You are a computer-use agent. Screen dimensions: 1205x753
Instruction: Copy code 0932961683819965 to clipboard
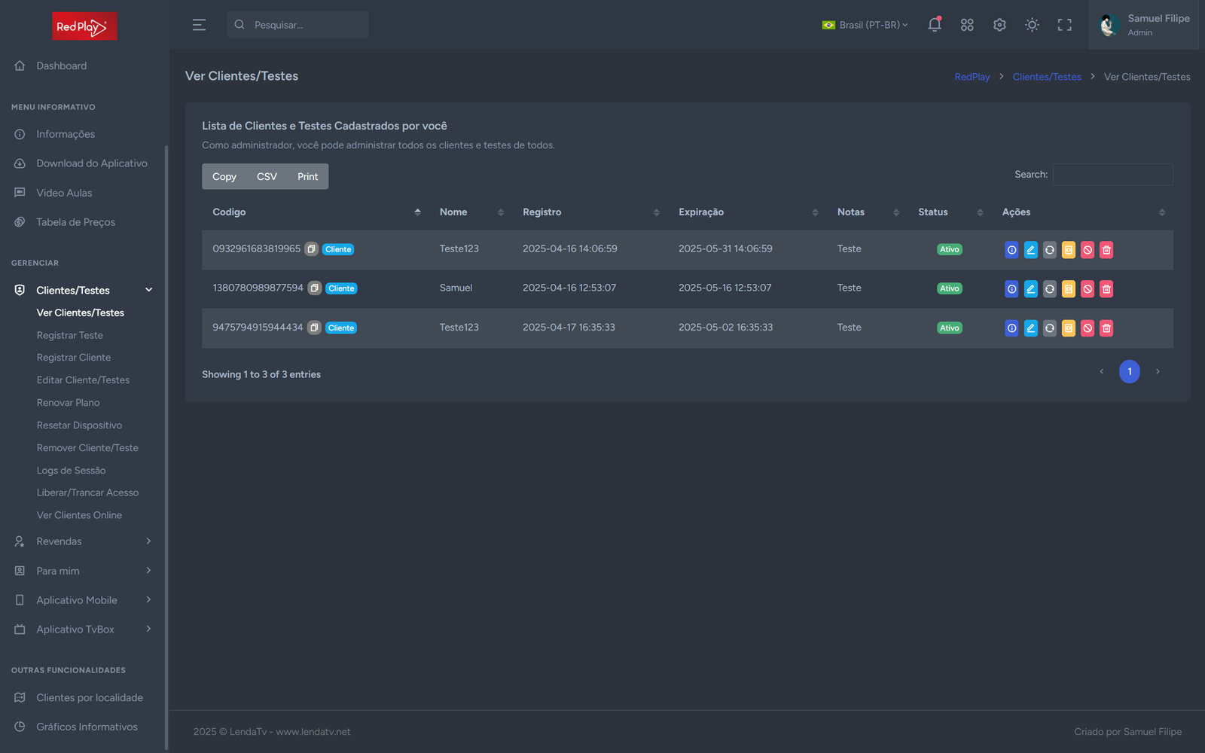click(311, 249)
